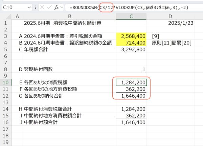The width and height of the screenshot is (203, 146).
Task: Select row 2 header
Action: tap(5, 30)
